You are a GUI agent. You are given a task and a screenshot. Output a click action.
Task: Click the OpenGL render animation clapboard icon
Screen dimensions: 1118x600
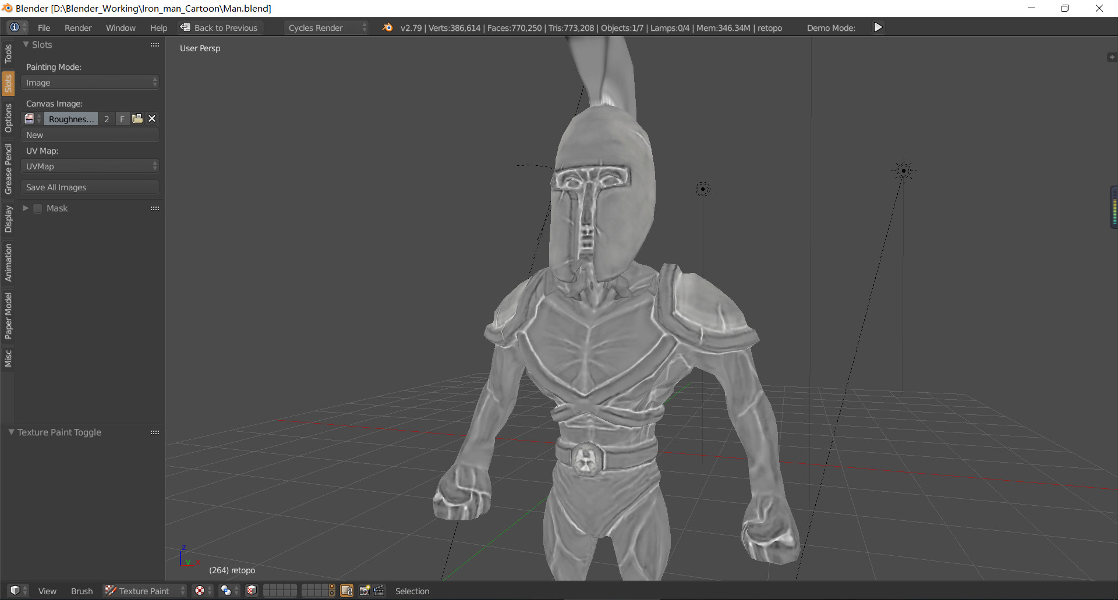[379, 590]
